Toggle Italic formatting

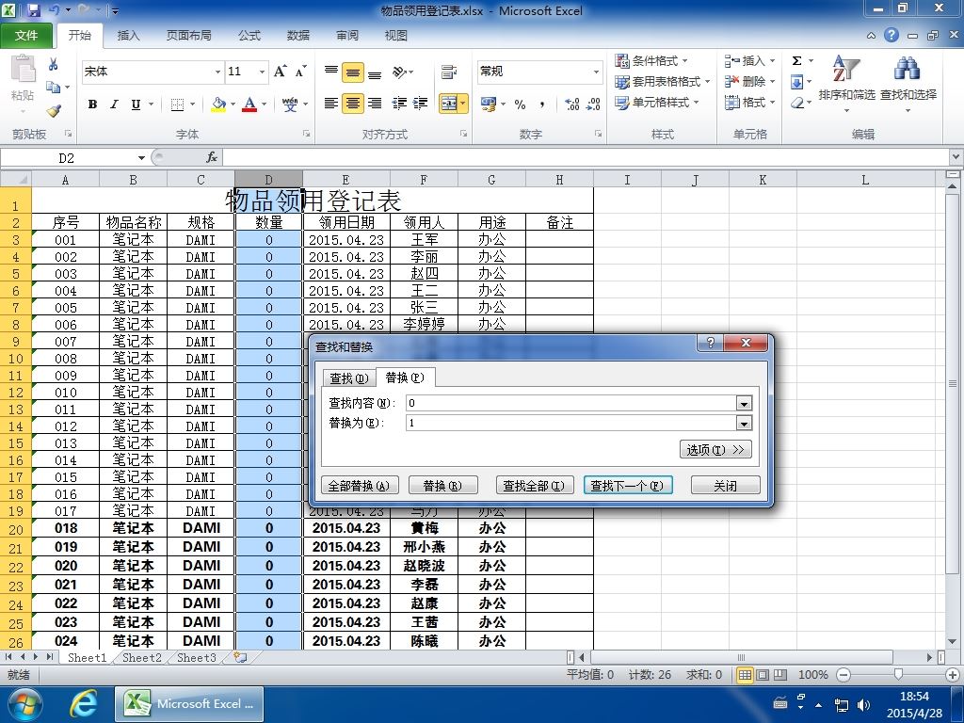[x=114, y=104]
